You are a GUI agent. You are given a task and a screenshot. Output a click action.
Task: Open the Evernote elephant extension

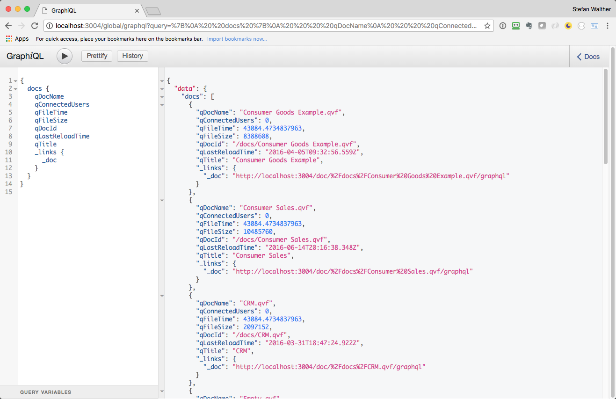(x=529, y=26)
